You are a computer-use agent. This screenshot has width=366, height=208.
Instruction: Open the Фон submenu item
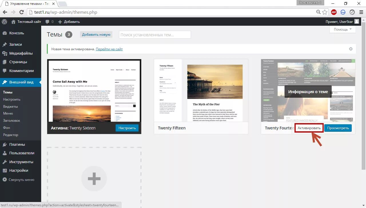click(x=7, y=128)
